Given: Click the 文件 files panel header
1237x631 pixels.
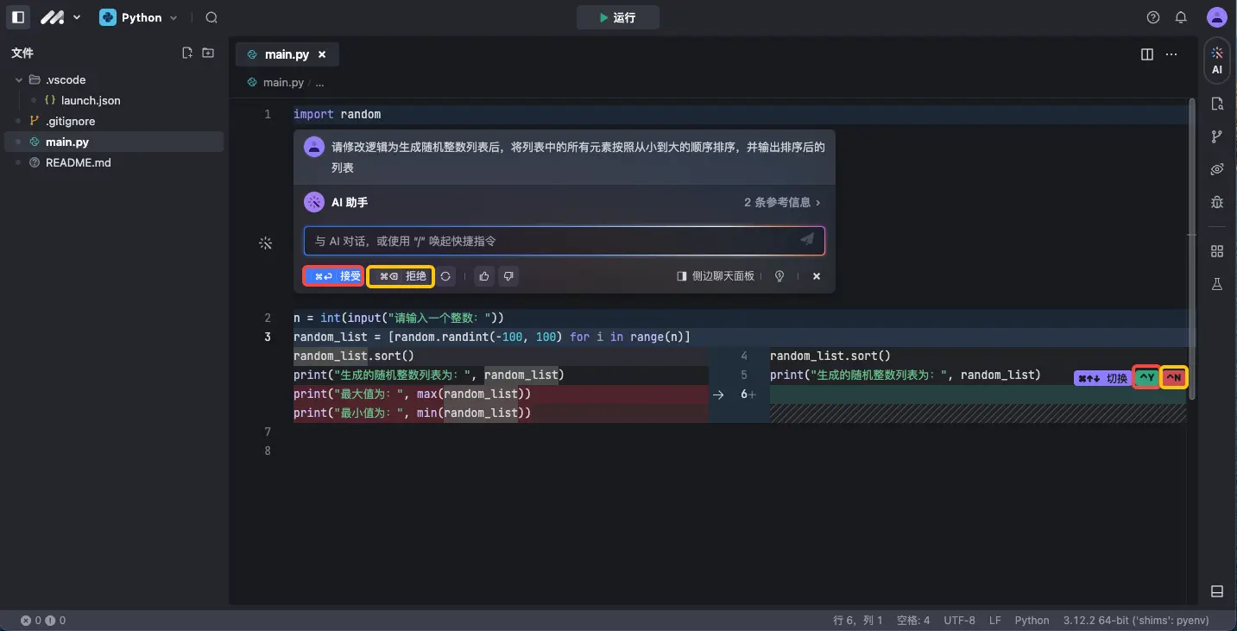Looking at the screenshot, I should (22, 53).
